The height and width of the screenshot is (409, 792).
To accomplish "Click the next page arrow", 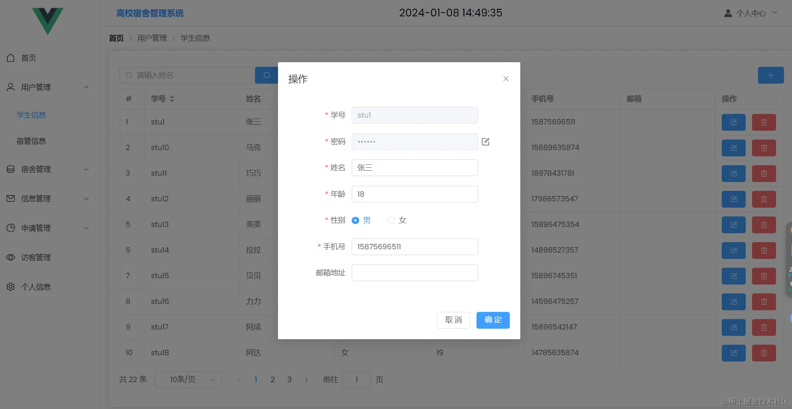I will click(306, 380).
